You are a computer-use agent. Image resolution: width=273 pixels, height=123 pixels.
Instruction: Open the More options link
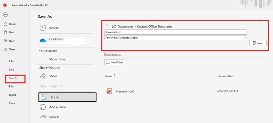pyautogui.click(x=113, y=54)
